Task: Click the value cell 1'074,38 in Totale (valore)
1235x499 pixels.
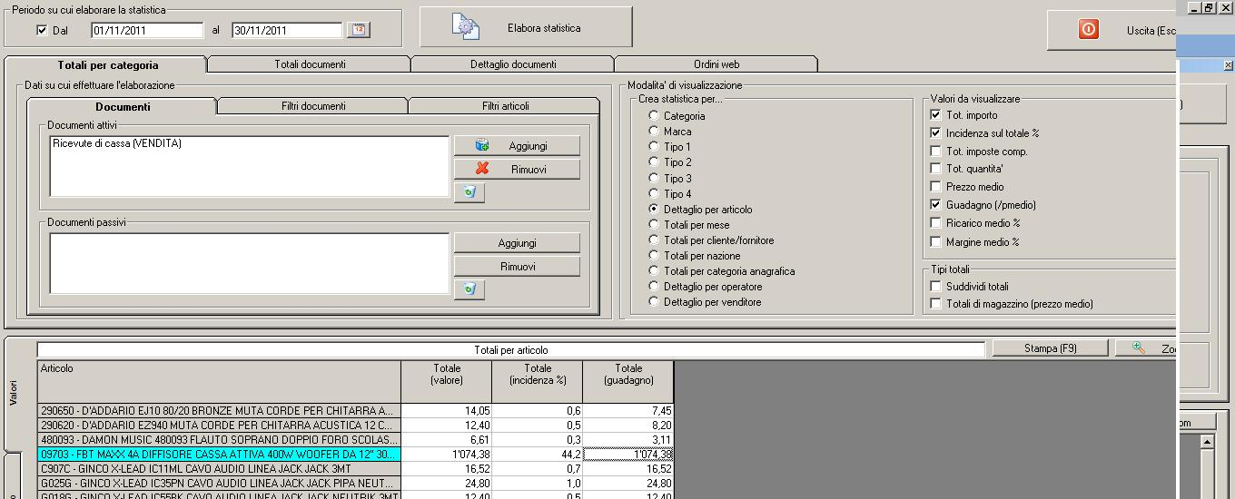Action: pos(446,455)
